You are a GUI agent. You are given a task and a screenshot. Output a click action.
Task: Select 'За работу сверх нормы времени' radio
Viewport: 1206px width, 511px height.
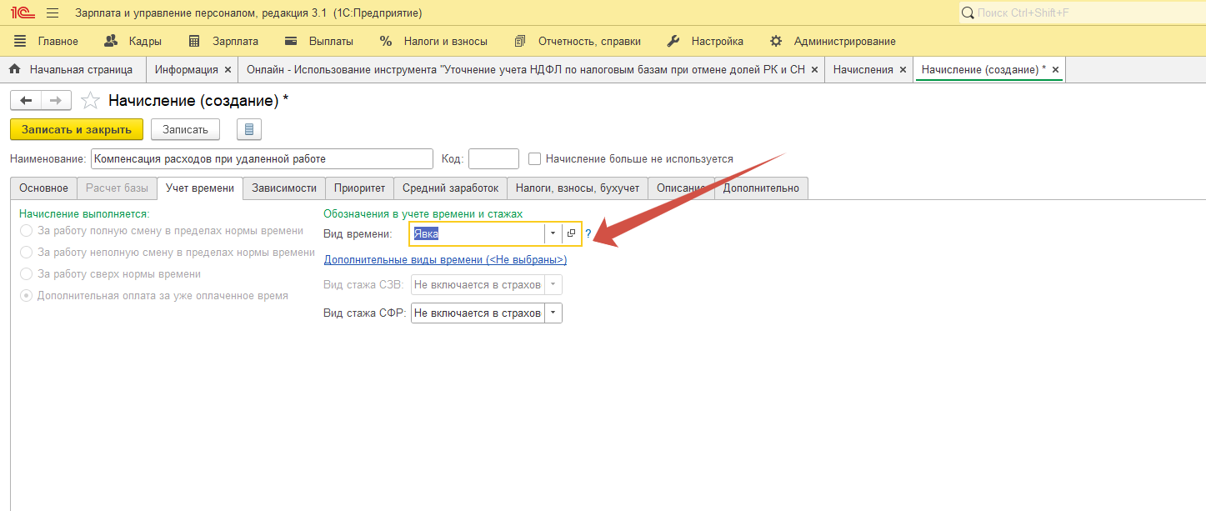pos(27,273)
